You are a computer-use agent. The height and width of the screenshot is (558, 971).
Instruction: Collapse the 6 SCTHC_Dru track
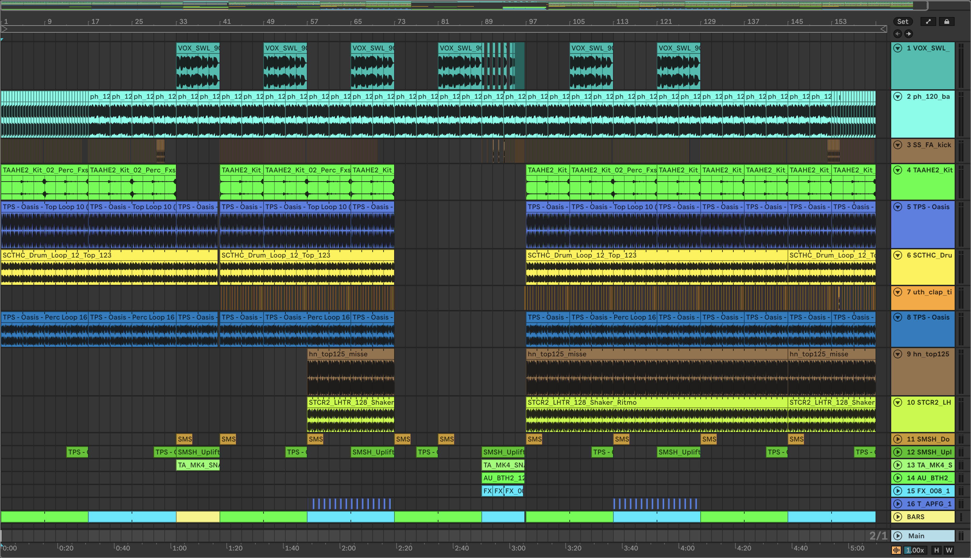click(898, 255)
